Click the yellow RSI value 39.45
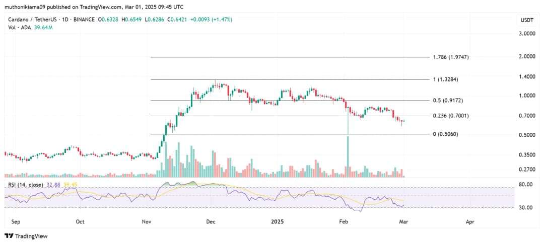 point(70,185)
